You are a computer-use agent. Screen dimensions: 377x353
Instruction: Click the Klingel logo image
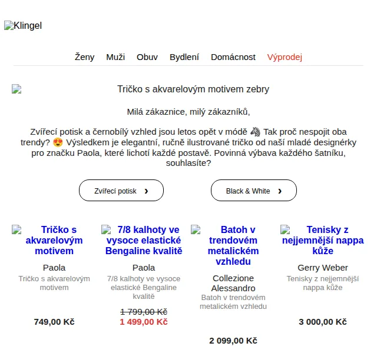[x=23, y=25]
